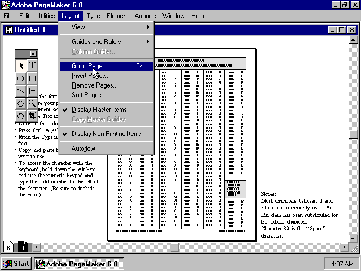Click vertical scrollbar down arrow
361x271 pixels.
353,239
